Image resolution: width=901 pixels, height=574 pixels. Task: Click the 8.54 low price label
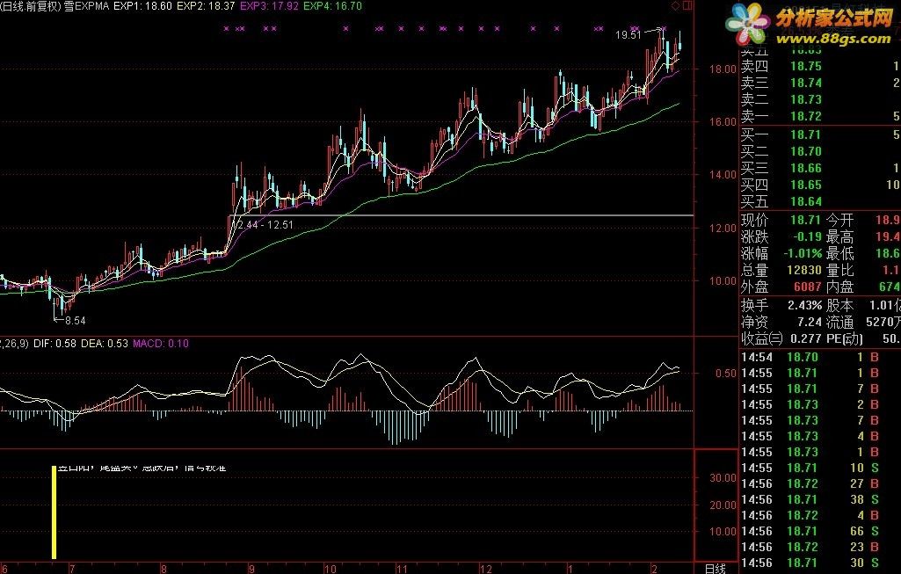76,321
